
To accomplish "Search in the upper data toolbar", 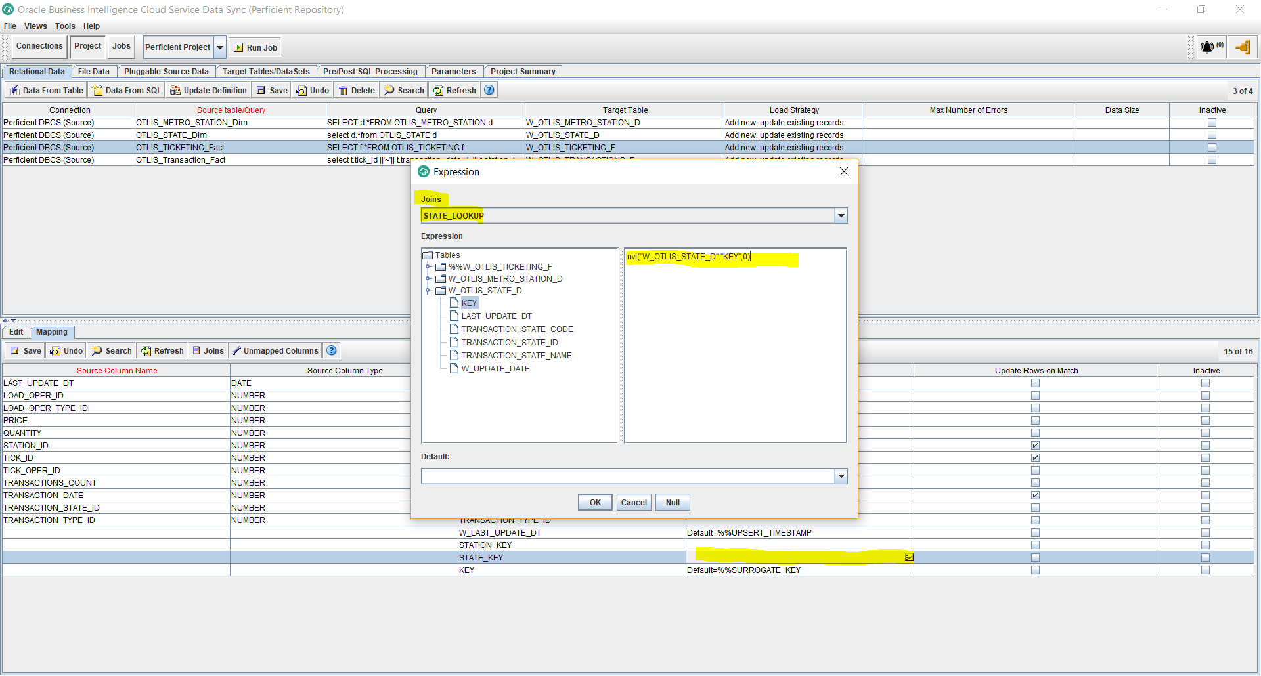I will pos(405,91).
